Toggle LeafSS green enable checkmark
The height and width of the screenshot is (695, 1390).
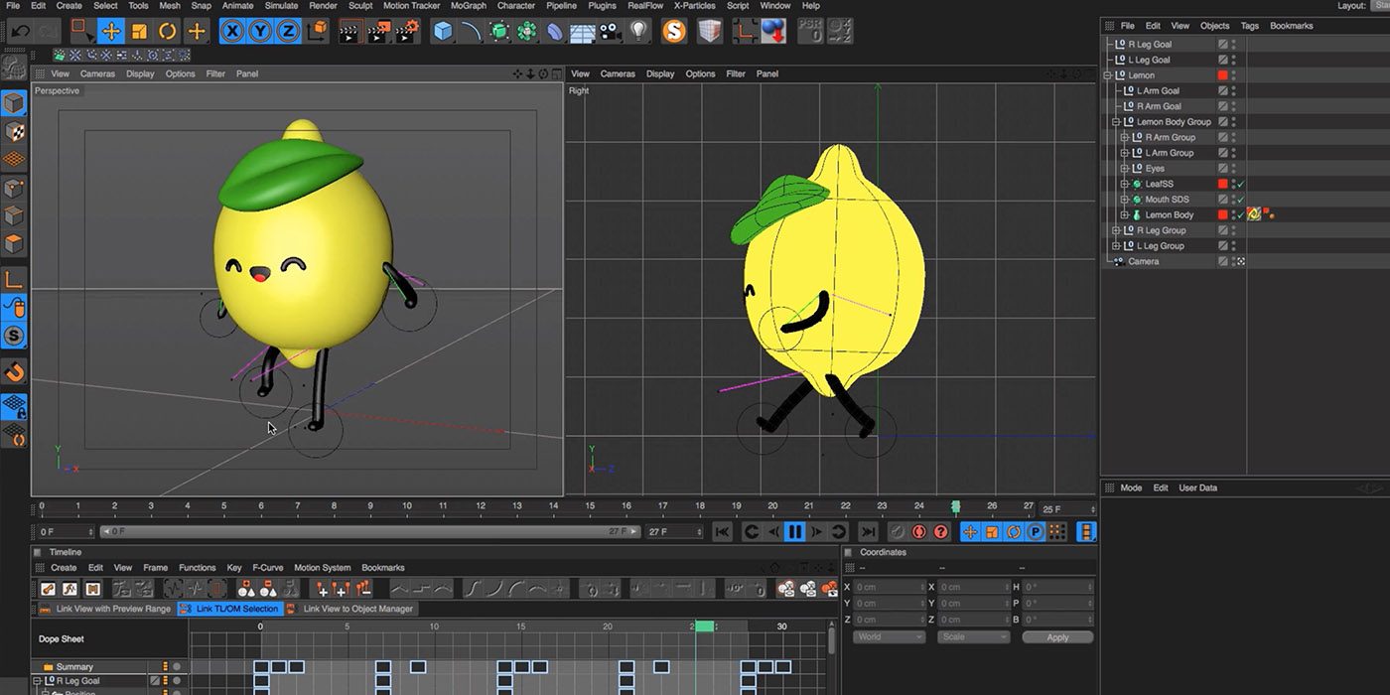(x=1241, y=184)
